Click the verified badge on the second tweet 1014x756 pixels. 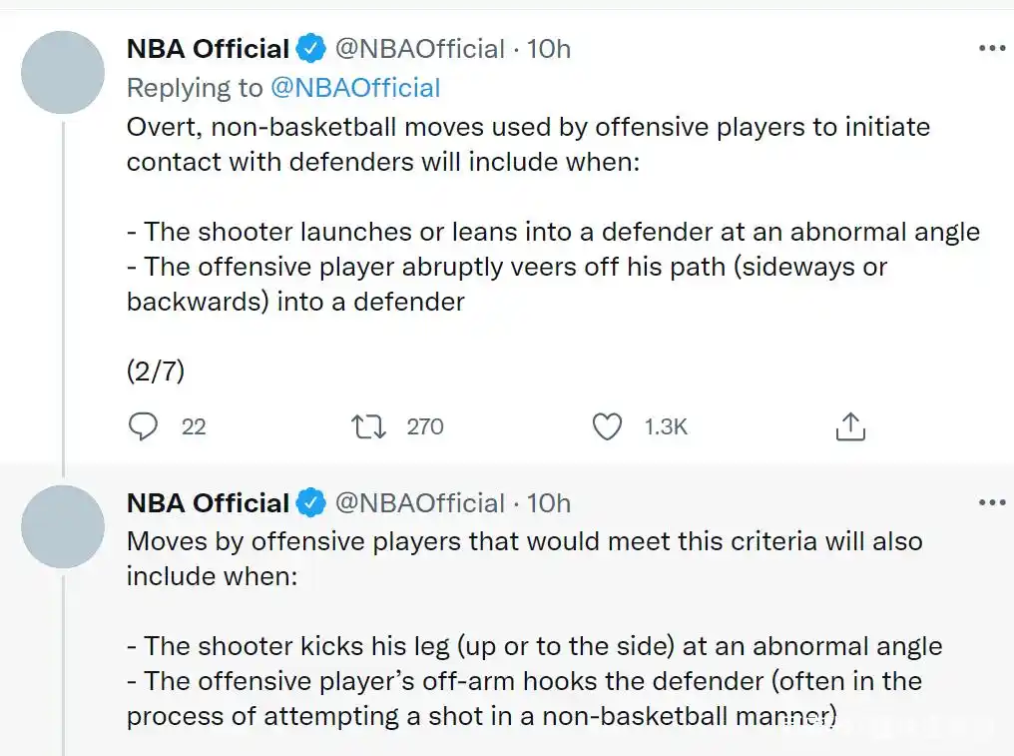coord(312,503)
